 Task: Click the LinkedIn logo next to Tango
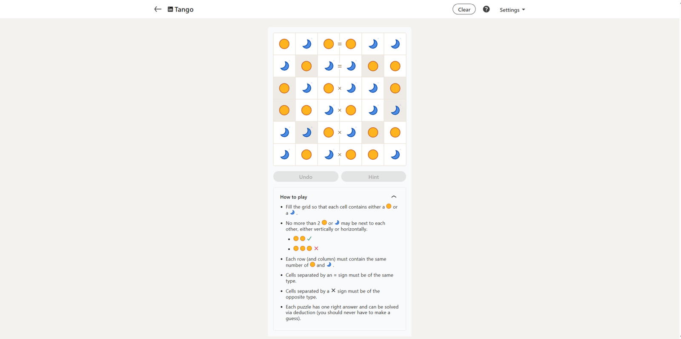pos(170,9)
